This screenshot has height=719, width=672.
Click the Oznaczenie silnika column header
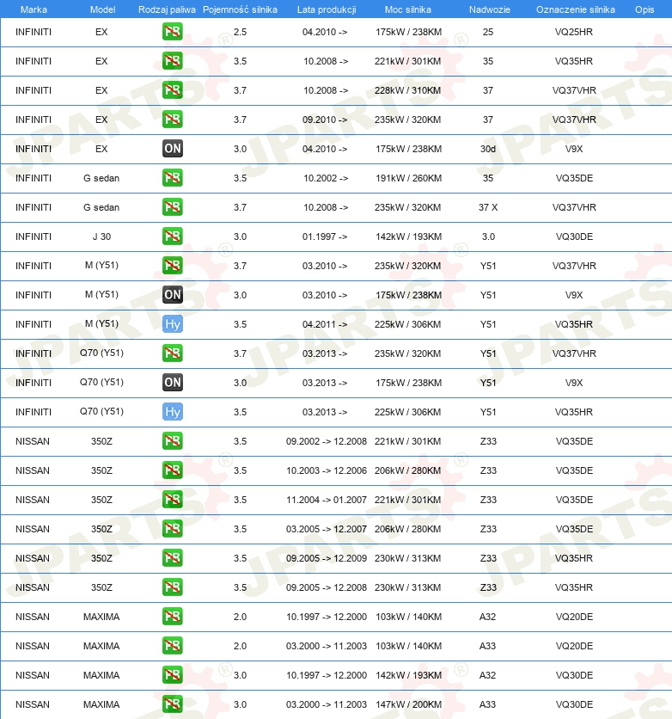[576, 9]
